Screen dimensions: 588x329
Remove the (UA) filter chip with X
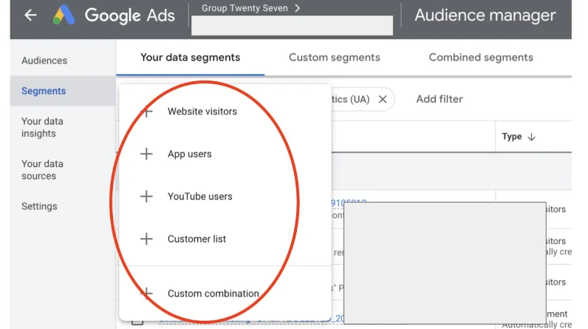[383, 99]
